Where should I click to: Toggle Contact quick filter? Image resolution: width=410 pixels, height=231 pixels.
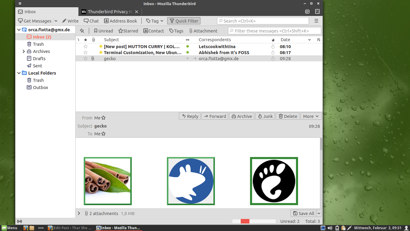tap(153, 31)
